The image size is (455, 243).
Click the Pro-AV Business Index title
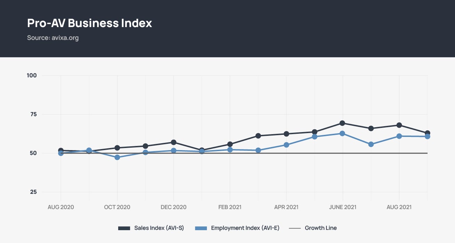(x=90, y=23)
